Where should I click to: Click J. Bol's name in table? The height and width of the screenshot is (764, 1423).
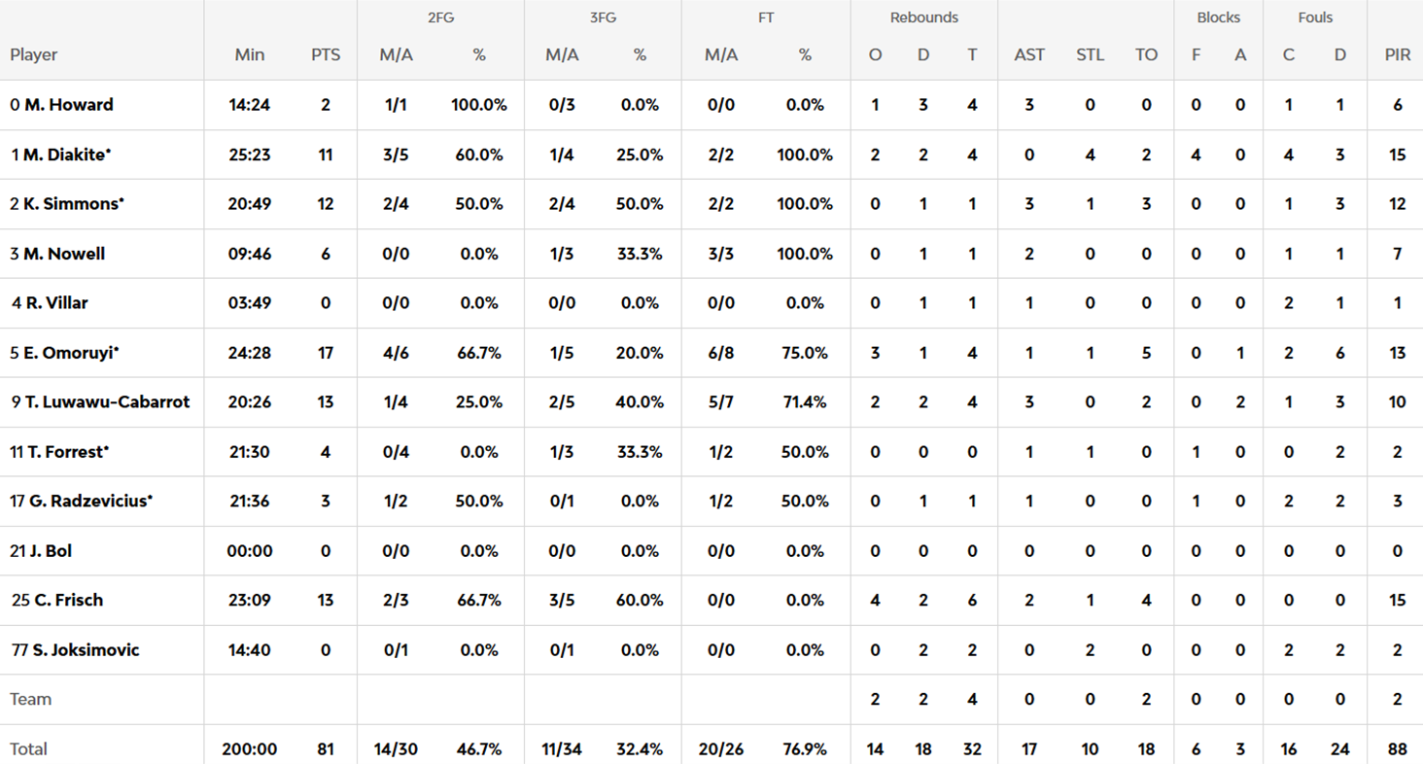coord(51,551)
